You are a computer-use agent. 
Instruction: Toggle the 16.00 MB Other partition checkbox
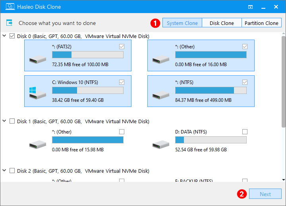245,47
